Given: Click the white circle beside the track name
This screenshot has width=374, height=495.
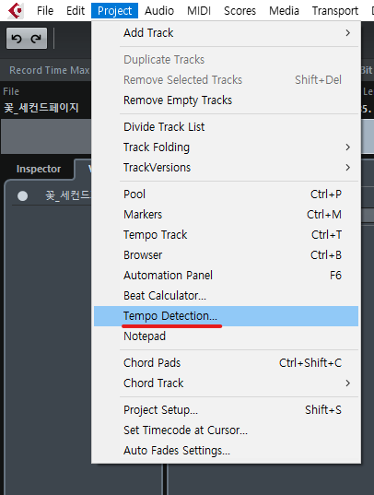Looking at the screenshot, I should (x=22, y=196).
